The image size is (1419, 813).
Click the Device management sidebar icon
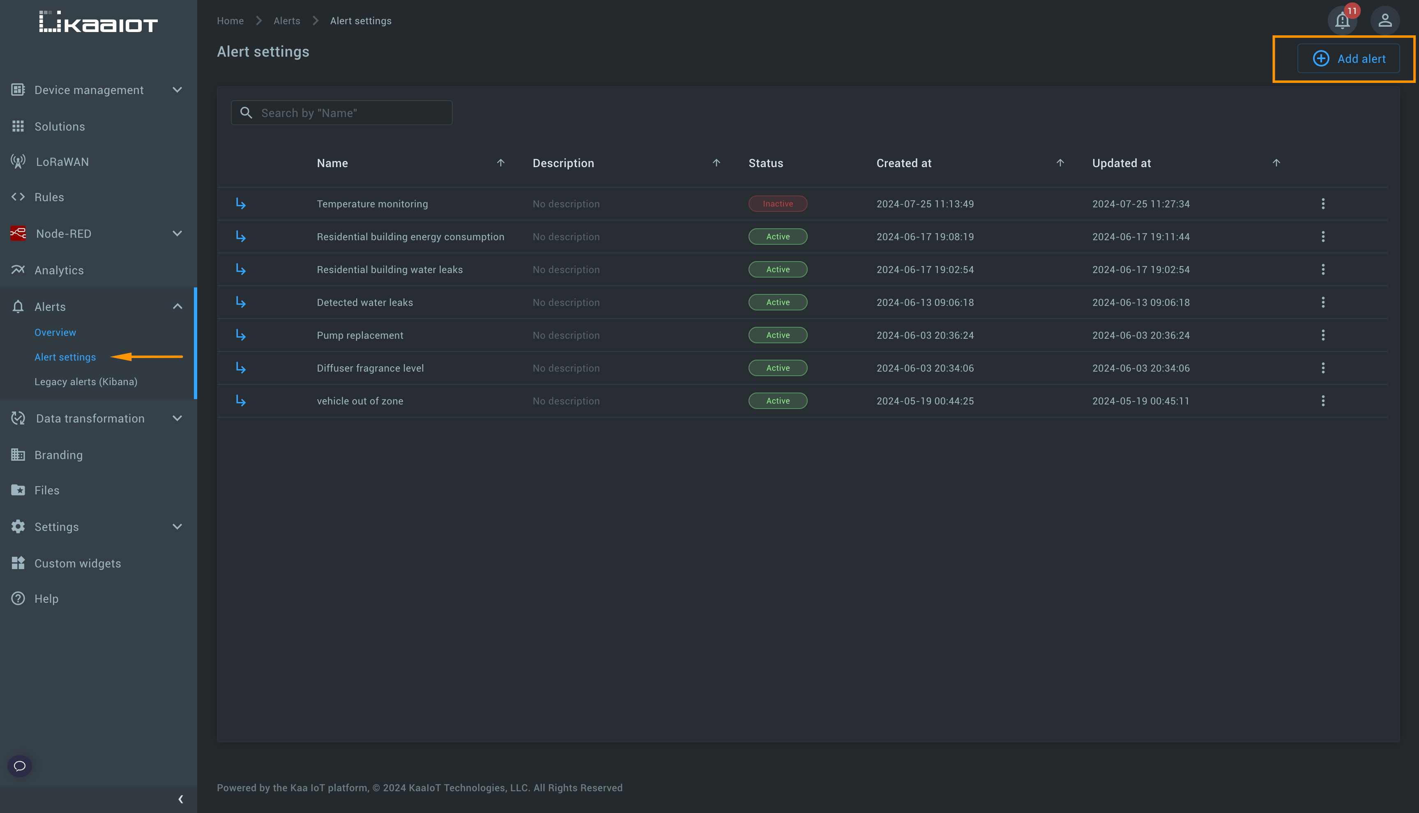[18, 90]
